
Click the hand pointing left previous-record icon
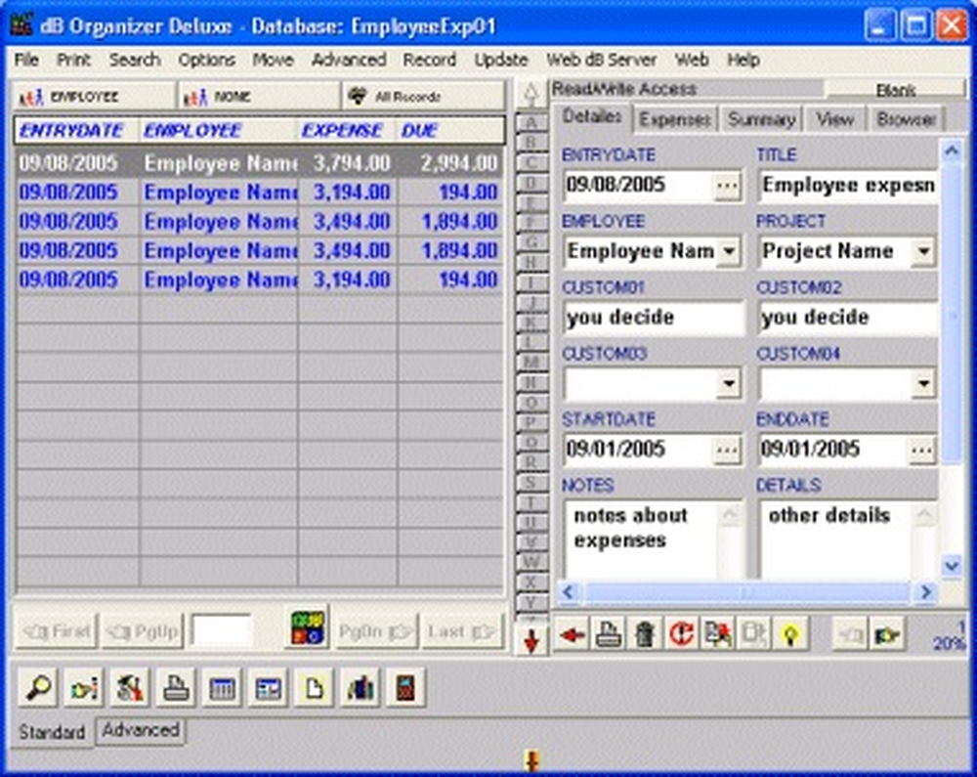pyautogui.click(x=850, y=635)
